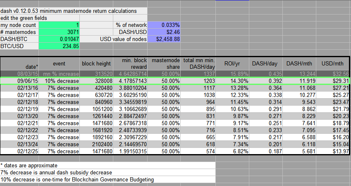Image resolution: width=351 pixels, height=186 pixels.
Task: Select the date cell 02/13/16
Action: click(20, 88)
